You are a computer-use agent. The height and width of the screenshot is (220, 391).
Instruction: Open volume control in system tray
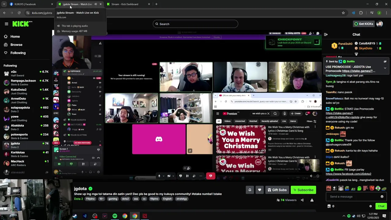click(x=358, y=216)
